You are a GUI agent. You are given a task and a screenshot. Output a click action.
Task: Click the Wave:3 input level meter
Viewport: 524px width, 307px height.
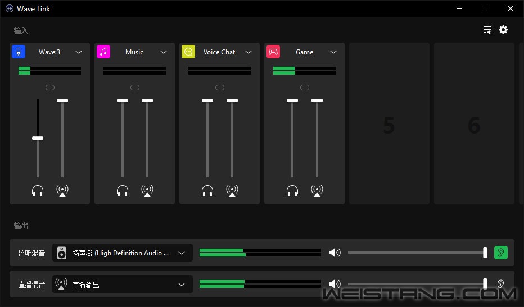point(50,71)
